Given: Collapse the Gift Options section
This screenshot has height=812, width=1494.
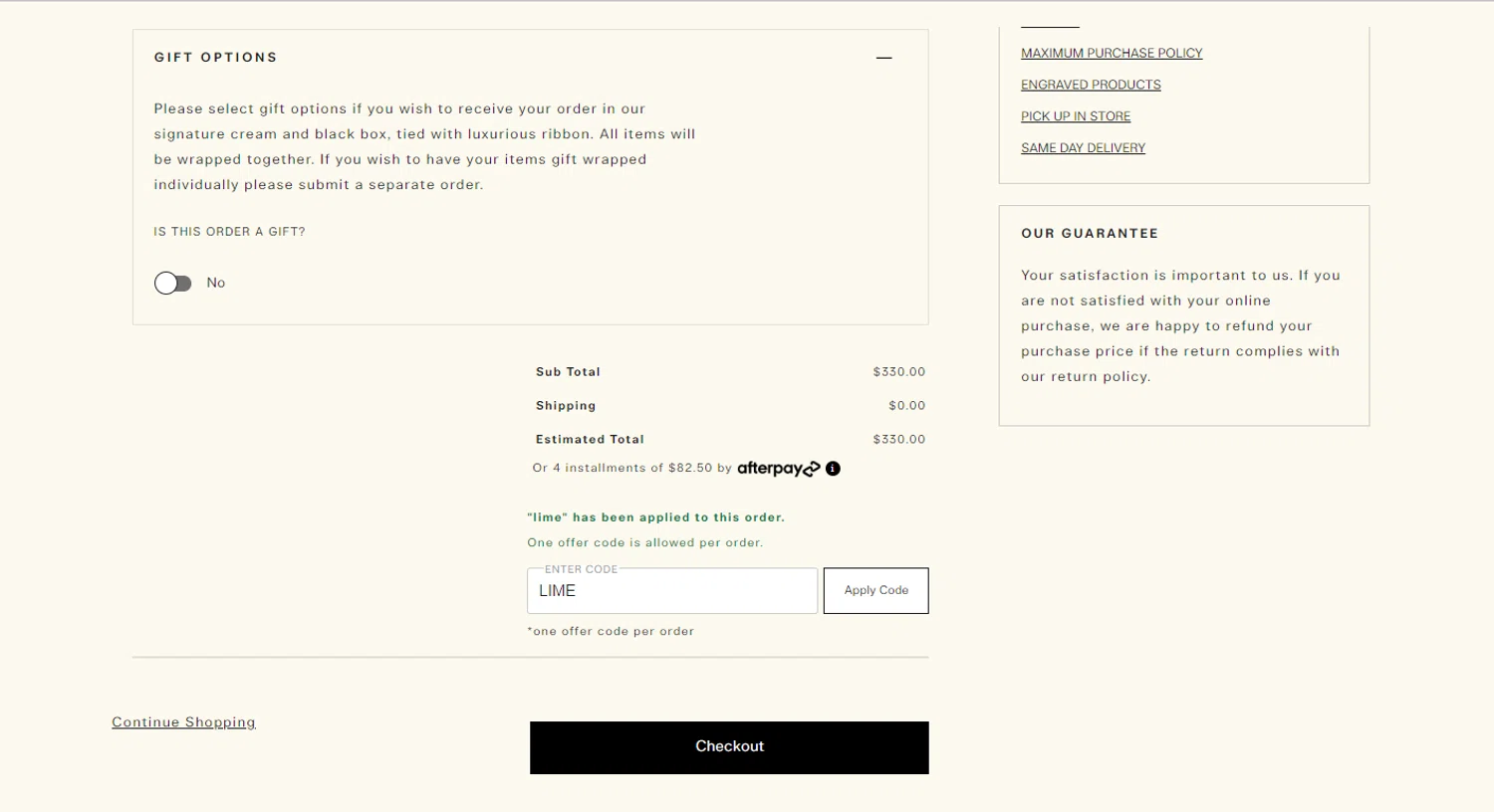Looking at the screenshot, I should (x=883, y=58).
